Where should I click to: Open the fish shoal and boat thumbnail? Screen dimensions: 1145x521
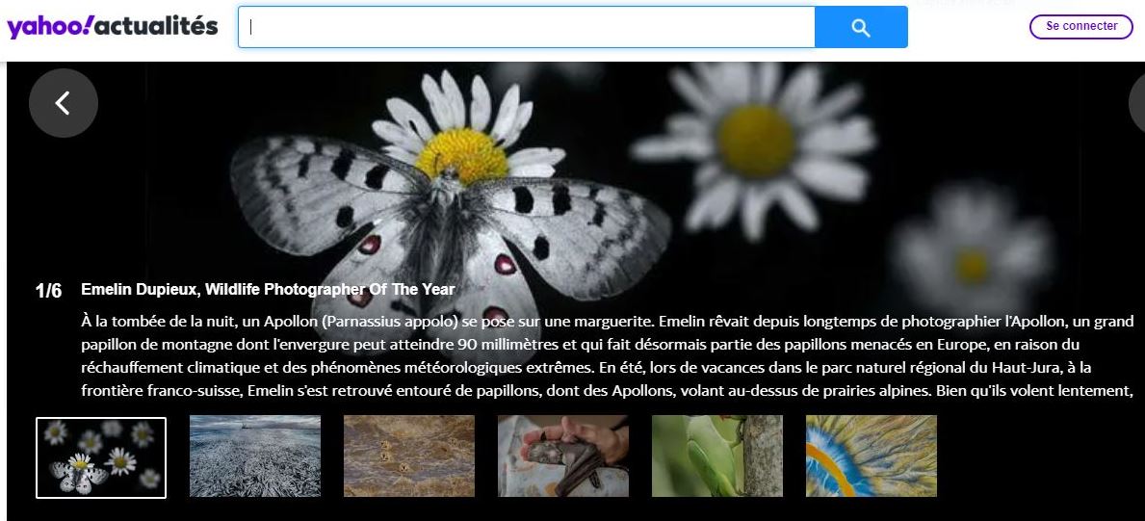pyautogui.click(x=255, y=456)
